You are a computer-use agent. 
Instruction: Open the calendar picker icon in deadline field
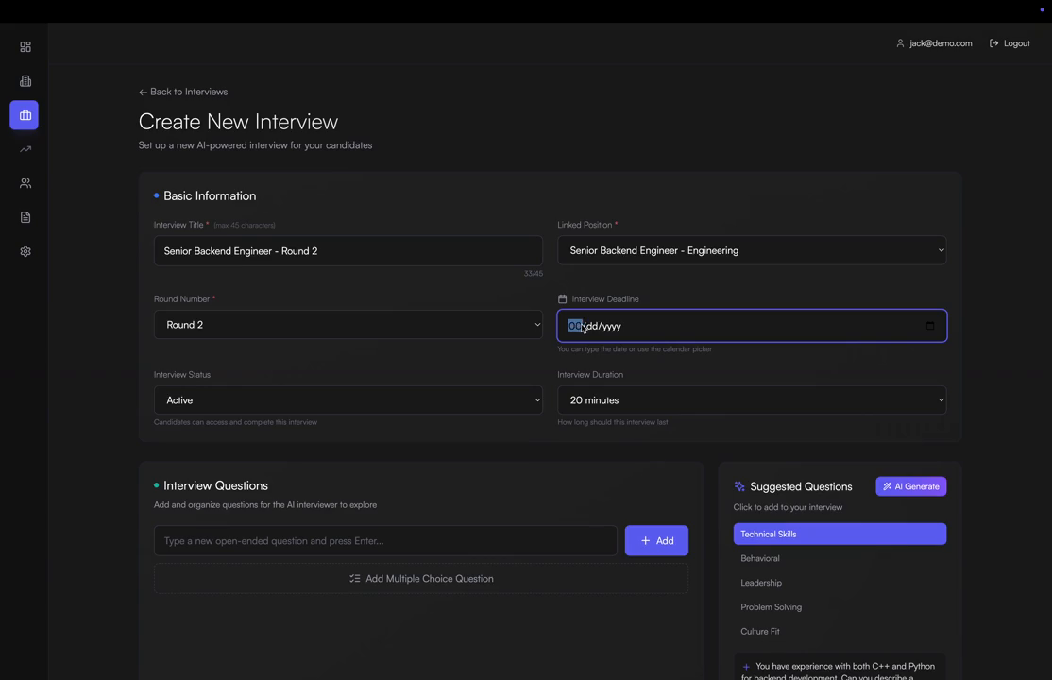coord(930,326)
